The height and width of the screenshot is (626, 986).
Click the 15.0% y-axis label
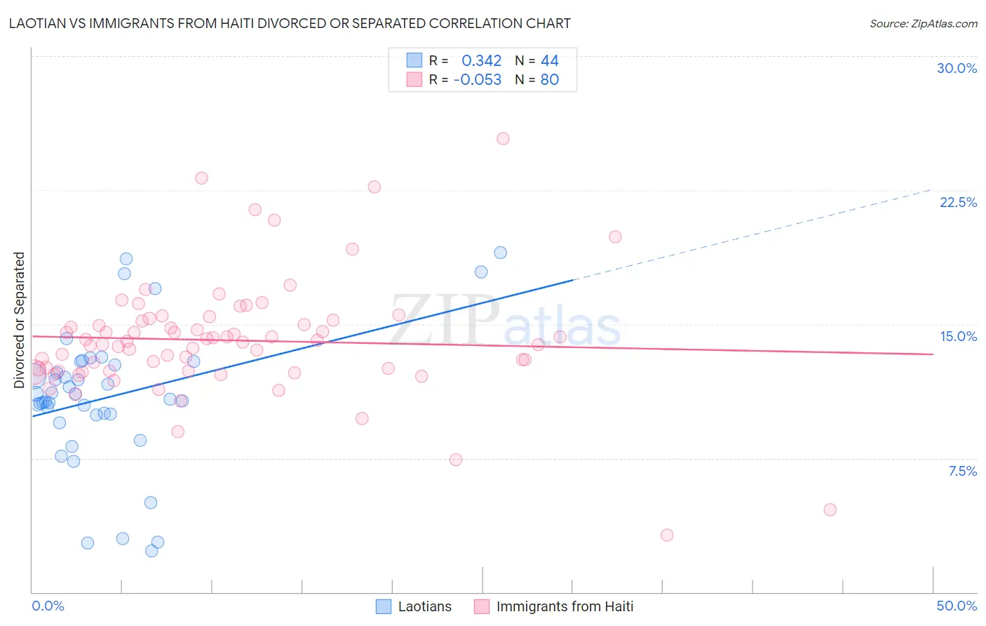958,336
